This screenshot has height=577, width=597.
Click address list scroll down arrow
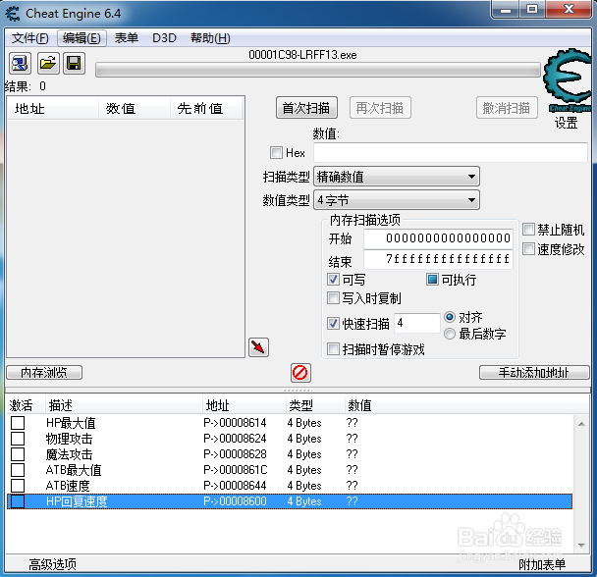coord(581,546)
